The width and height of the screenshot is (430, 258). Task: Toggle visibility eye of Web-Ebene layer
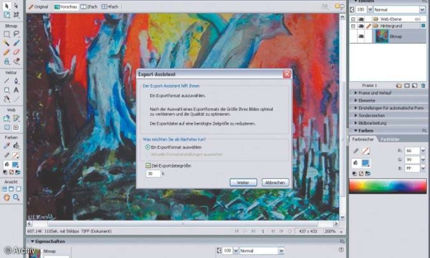[361, 19]
